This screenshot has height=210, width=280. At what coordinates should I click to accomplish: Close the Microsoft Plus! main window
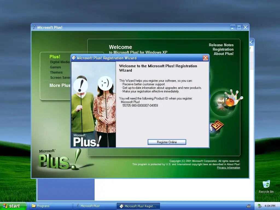pyautogui.click(x=245, y=27)
